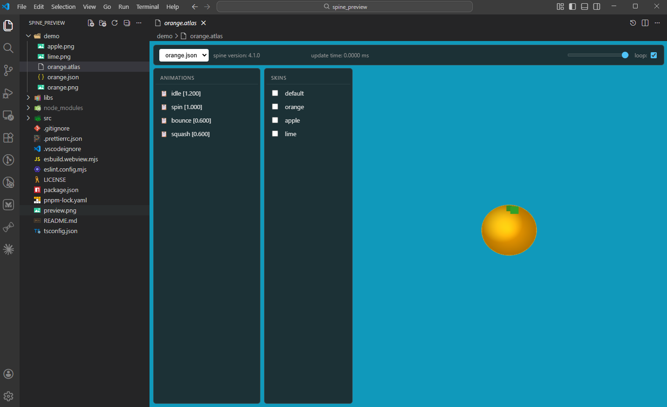Image resolution: width=667 pixels, height=407 pixels.
Task: Click the spine_preview search box
Action: 345,7
